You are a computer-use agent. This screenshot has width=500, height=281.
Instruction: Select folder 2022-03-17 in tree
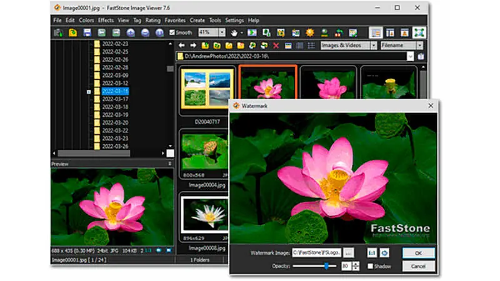(115, 99)
